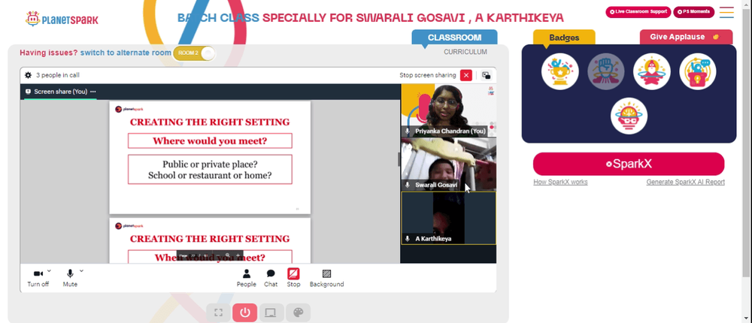Image resolution: width=752 pixels, height=323 pixels.
Task: Select the brain lightbulb badge
Action: click(629, 116)
